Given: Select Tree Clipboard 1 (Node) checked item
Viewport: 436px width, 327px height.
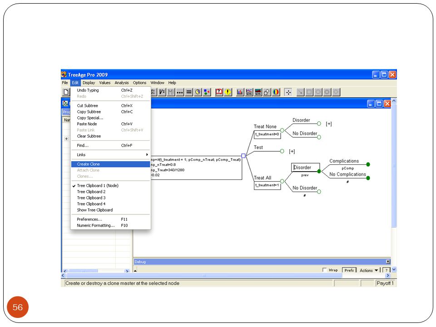Looking at the screenshot, I should point(111,185).
